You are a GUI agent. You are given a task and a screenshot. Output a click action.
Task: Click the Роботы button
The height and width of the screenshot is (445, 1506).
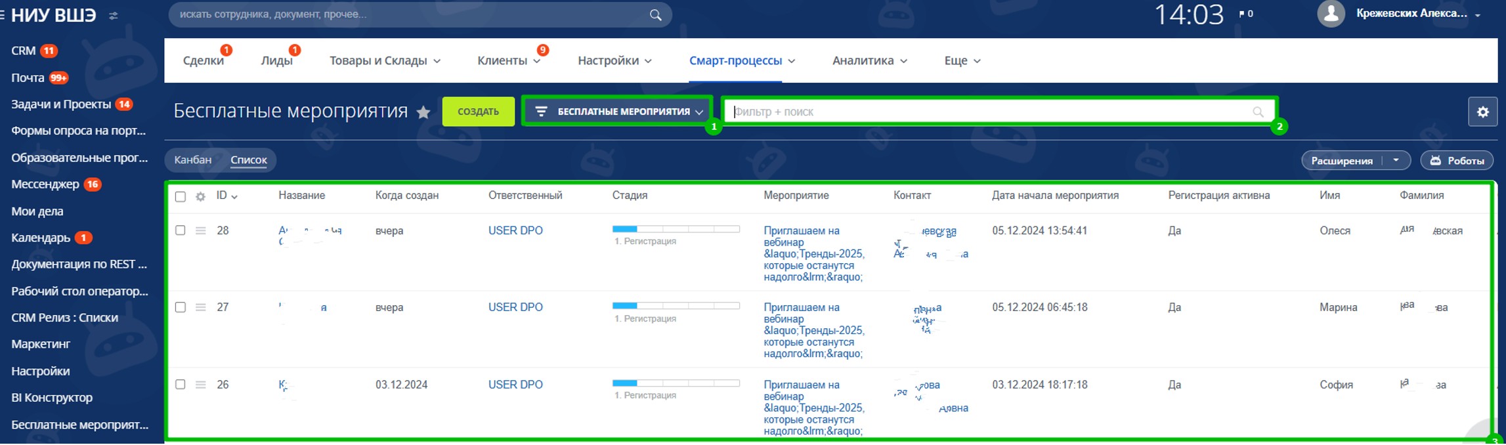[1456, 161]
